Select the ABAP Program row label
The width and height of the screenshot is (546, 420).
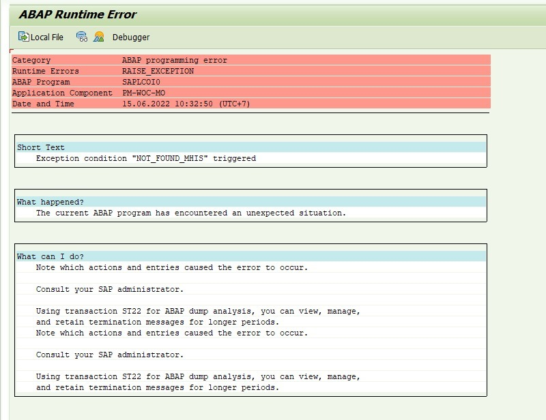tap(41, 82)
